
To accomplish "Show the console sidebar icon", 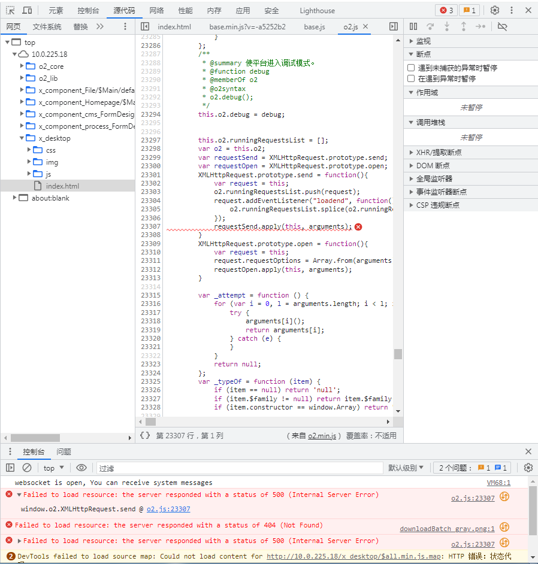I will point(10,468).
